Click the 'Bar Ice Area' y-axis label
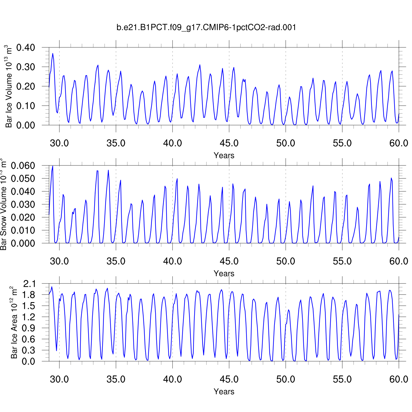This screenshot has width=412, height=412. click(14, 322)
